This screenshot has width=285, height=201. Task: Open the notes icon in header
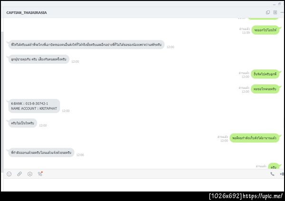click(x=275, y=12)
